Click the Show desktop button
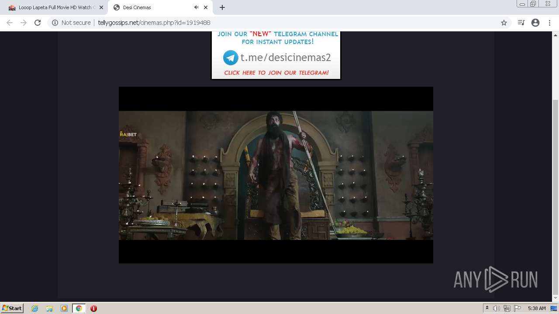The height and width of the screenshot is (314, 559). (x=554, y=308)
